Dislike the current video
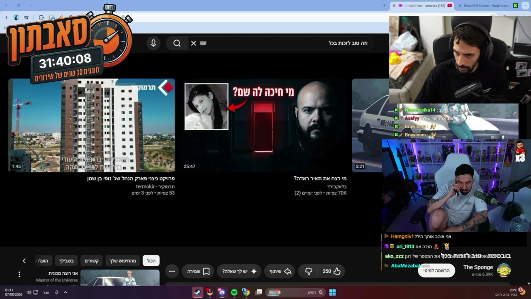This screenshot has width=531, height=299. click(308, 271)
